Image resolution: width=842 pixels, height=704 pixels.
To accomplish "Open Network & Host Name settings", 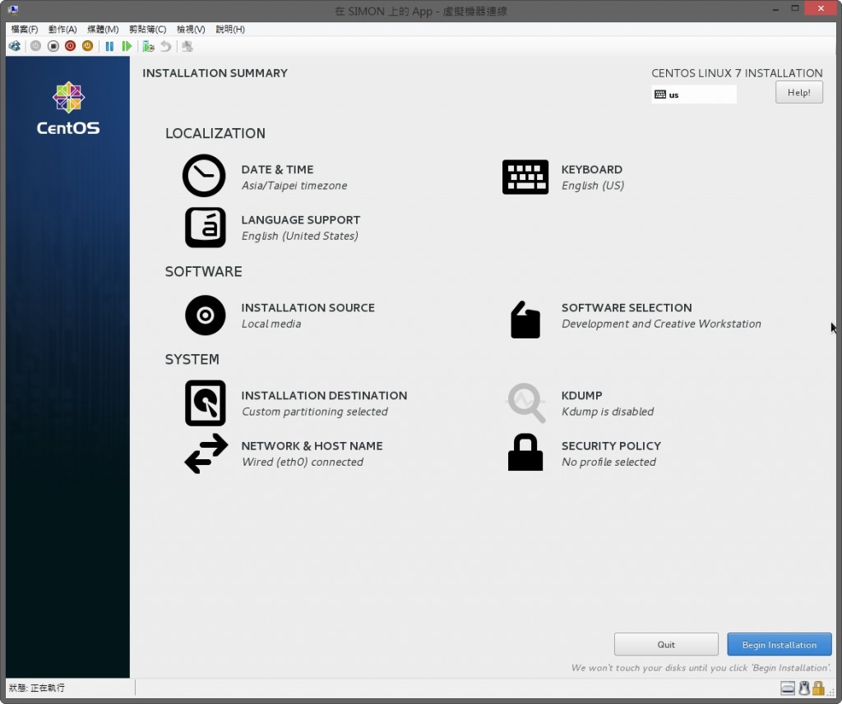I will (x=284, y=453).
